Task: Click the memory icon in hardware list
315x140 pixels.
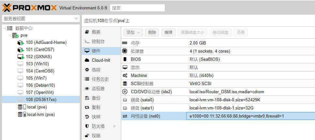Action: (125, 43)
